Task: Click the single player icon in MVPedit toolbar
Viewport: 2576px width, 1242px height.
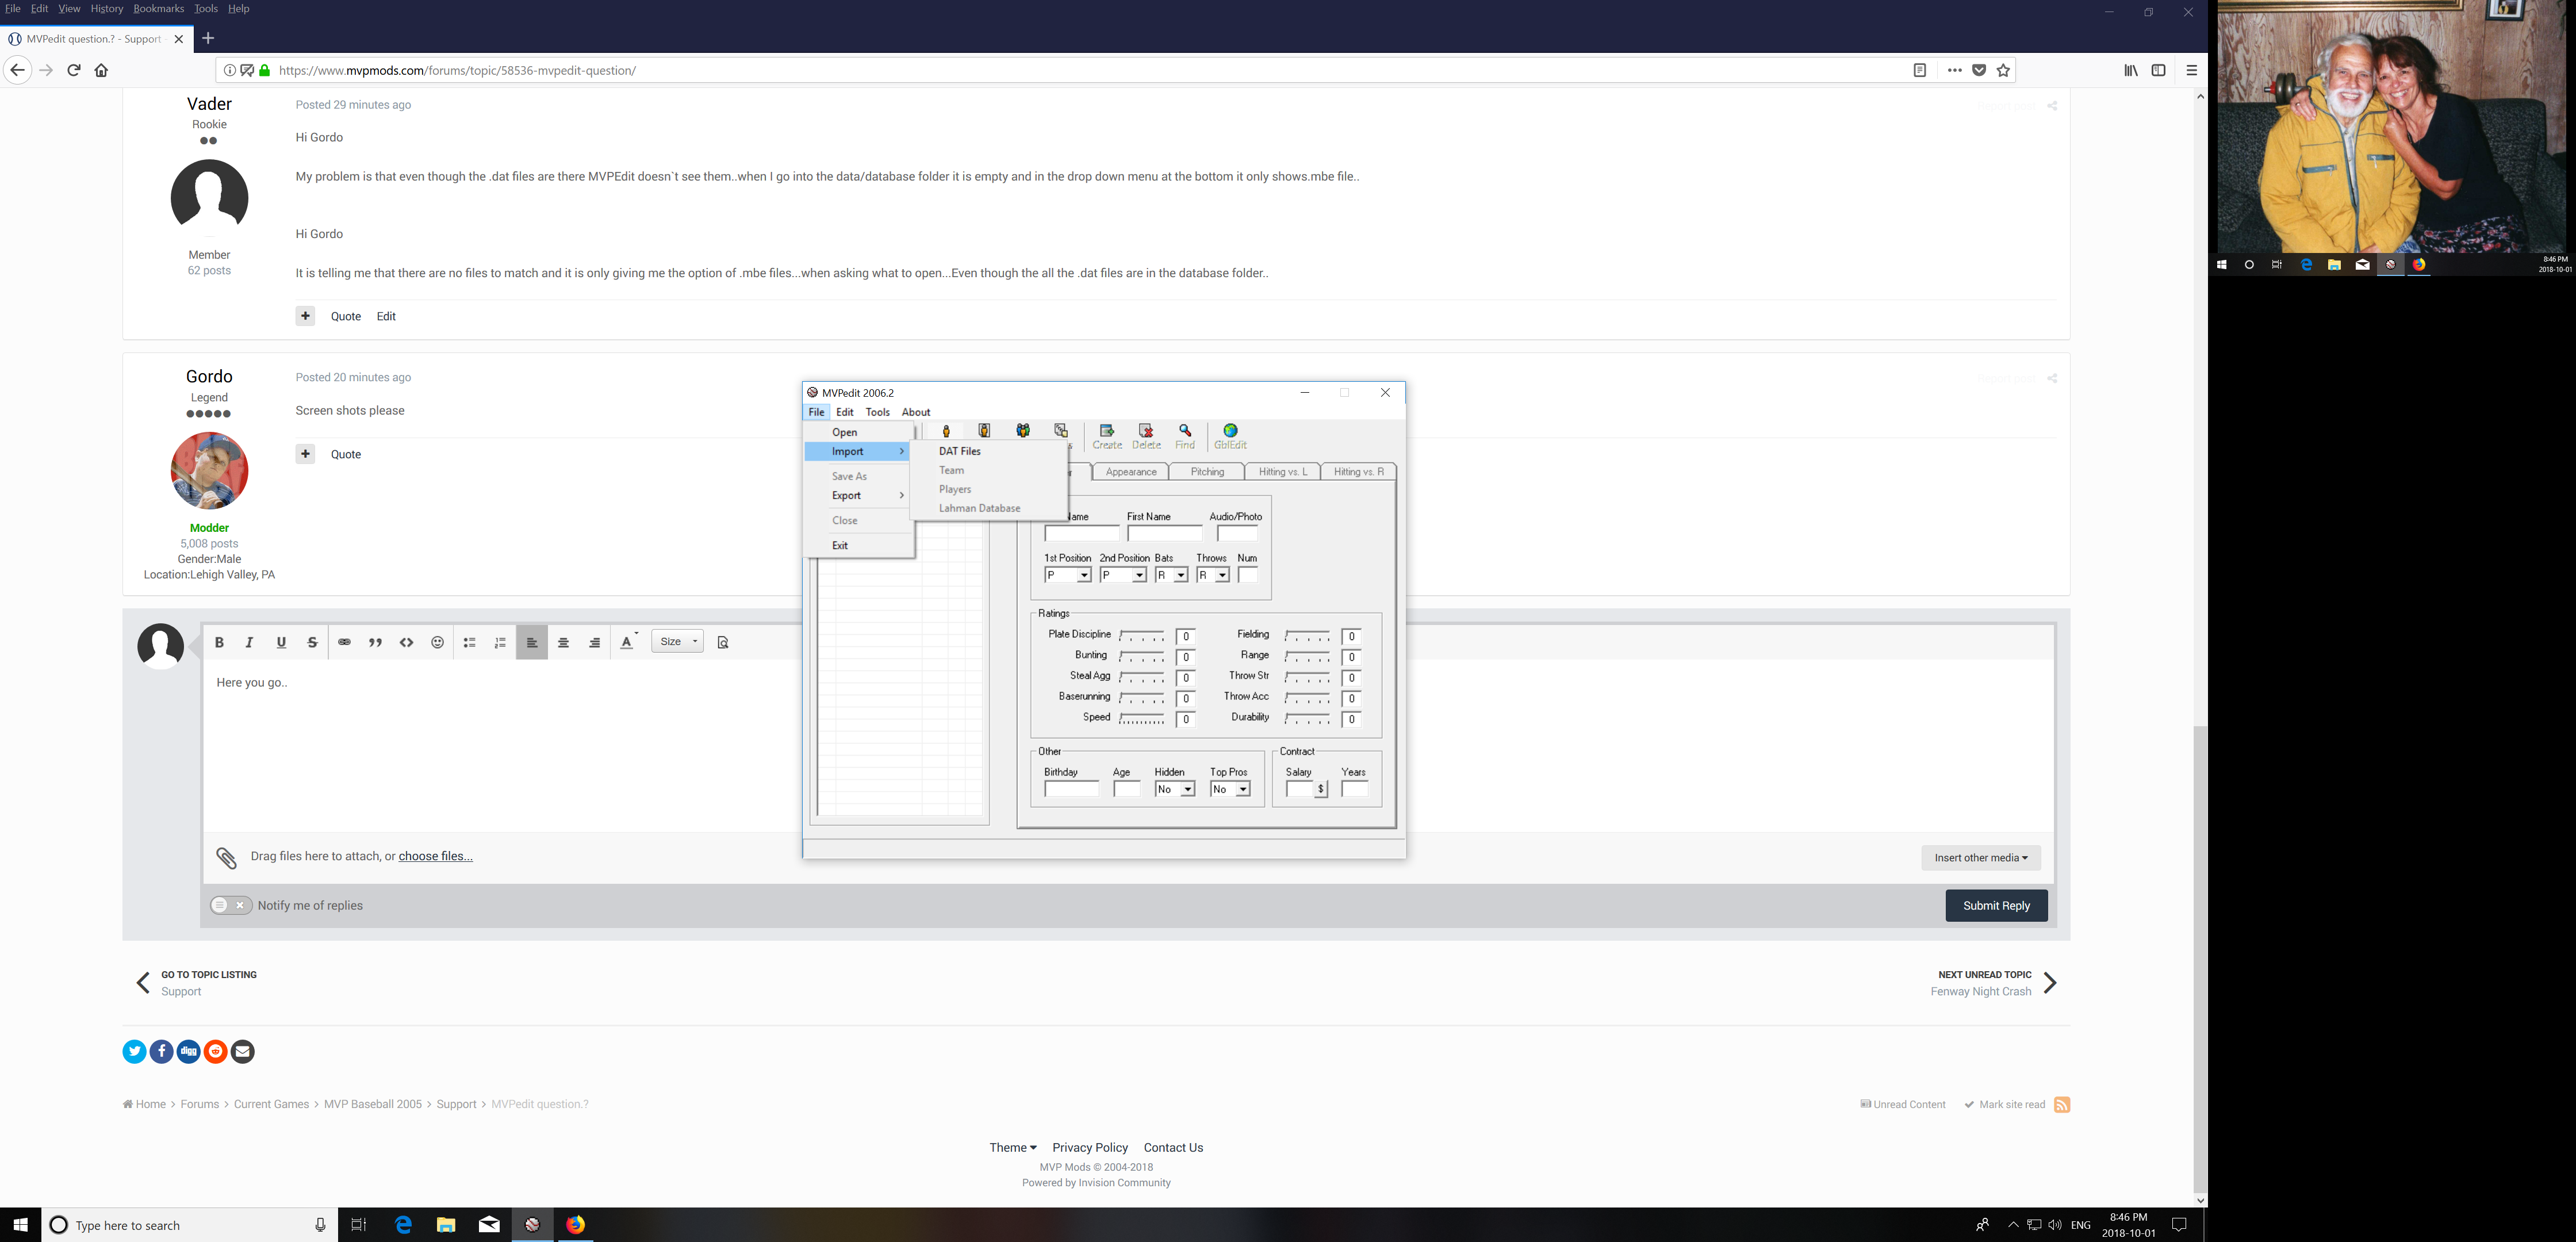Action: [x=946, y=431]
